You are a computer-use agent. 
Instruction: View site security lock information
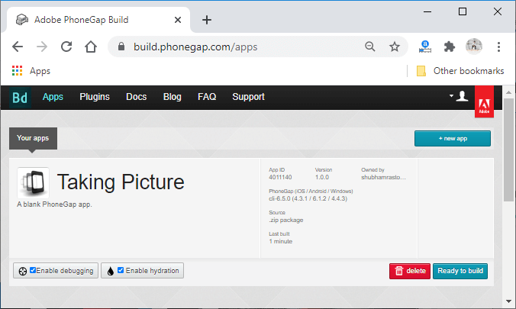[121, 47]
